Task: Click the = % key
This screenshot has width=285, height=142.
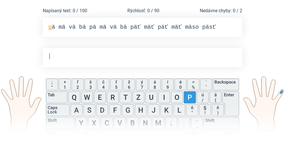Action: click(193, 84)
